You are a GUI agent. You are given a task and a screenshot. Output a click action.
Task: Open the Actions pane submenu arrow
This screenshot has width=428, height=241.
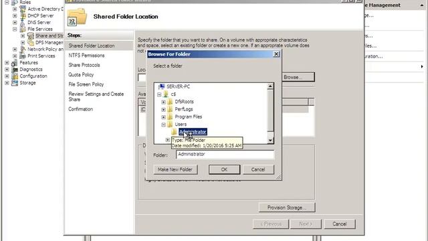tap(422, 67)
